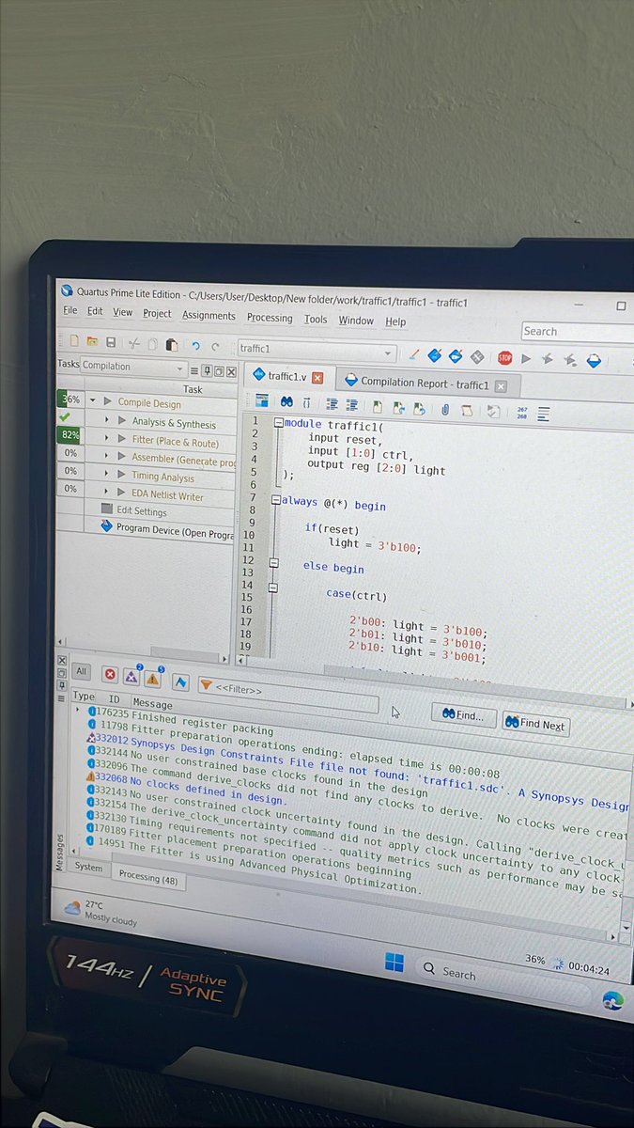Click the Save floppy disk icon

point(111,343)
